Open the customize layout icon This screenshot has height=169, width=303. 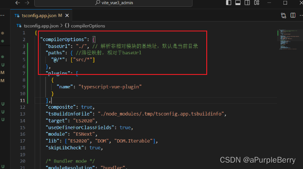(256, 3)
